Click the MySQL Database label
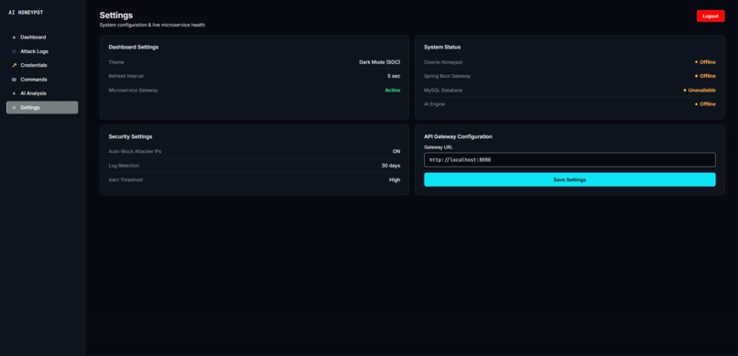The width and height of the screenshot is (738, 356). tap(443, 91)
